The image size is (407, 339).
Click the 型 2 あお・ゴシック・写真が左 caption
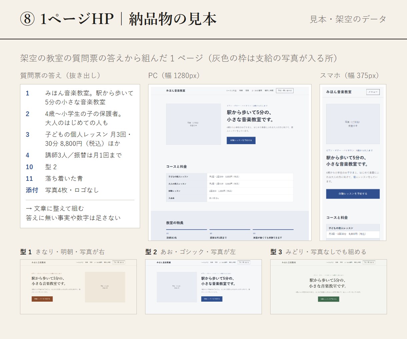click(x=190, y=252)
